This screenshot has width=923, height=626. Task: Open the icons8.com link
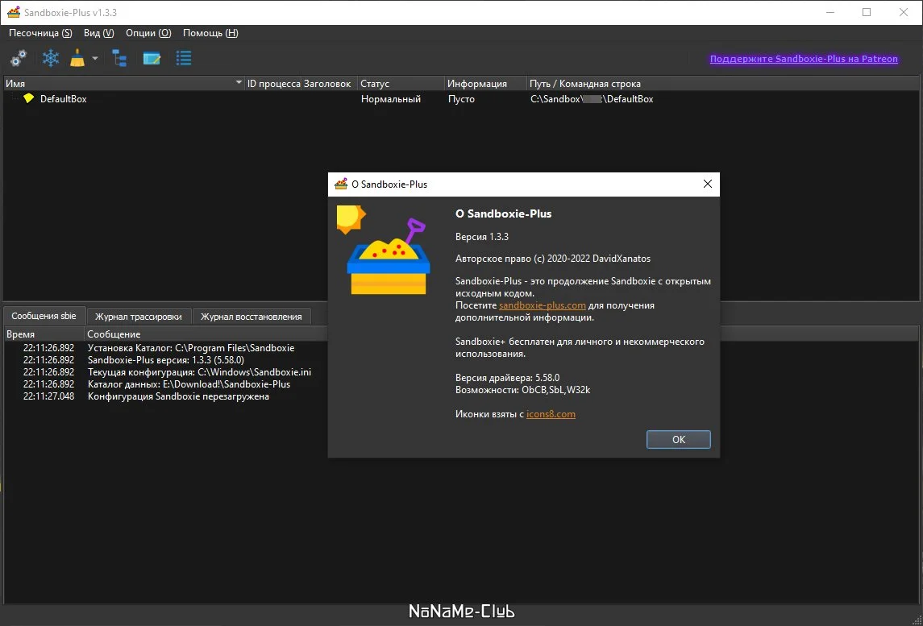[x=551, y=414]
